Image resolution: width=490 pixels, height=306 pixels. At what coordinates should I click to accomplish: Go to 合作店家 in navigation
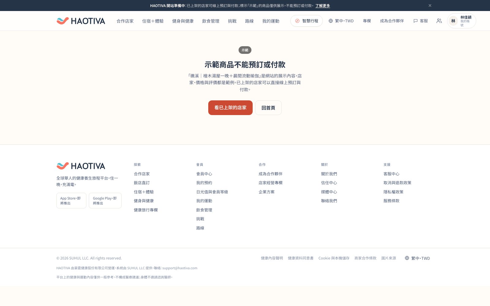125,21
